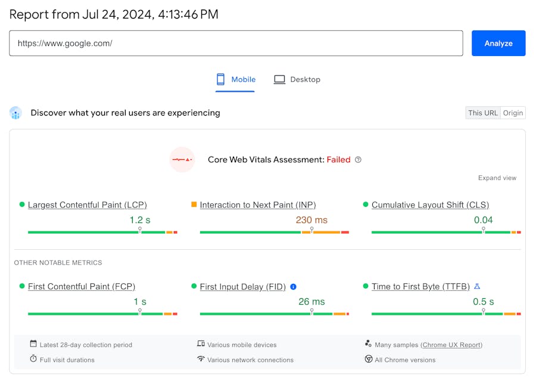Expand view of the metrics panel

[x=497, y=178]
